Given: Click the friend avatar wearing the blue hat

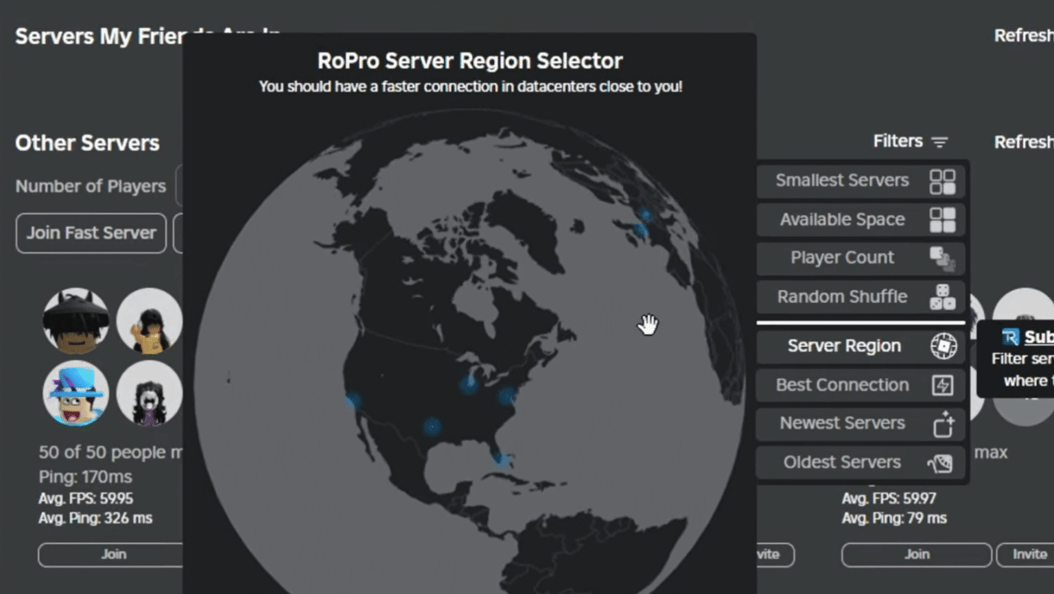Looking at the screenshot, I should point(75,394).
